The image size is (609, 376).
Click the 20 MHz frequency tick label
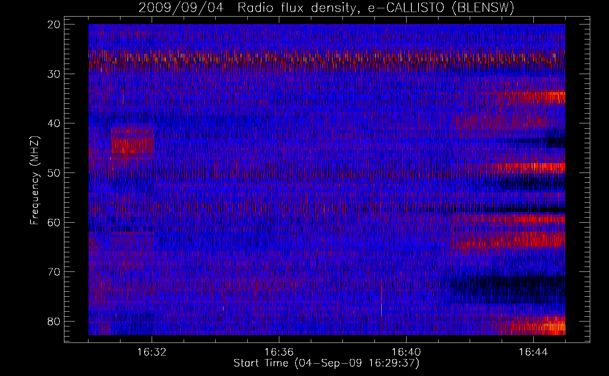click(x=54, y=25)
